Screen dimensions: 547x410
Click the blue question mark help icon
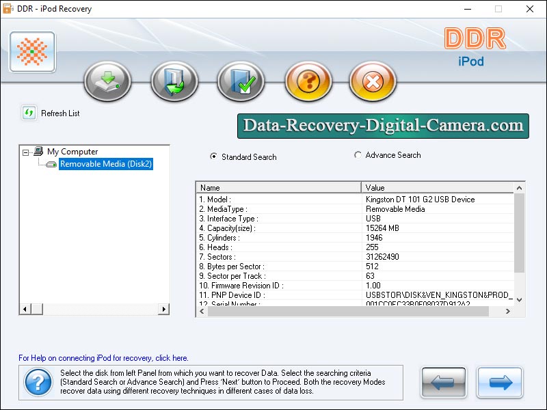pyautogui.click(x=38, y=383)
